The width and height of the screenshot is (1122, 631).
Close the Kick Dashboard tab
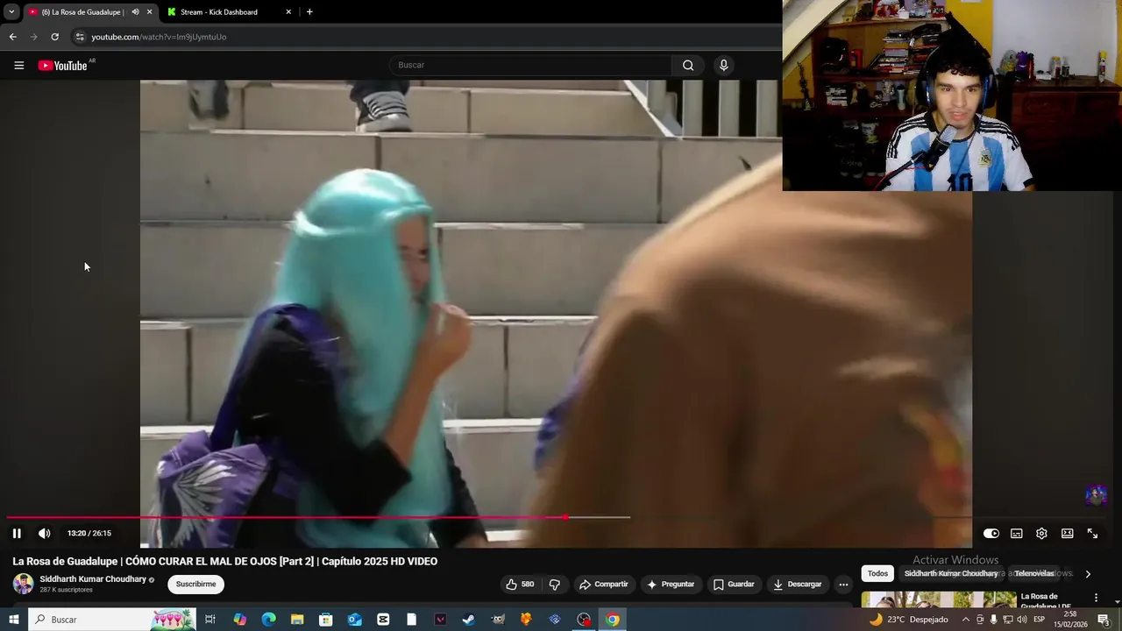(288, 11)
